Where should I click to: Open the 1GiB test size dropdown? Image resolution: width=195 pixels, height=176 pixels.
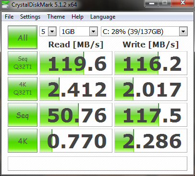point(79,32)
